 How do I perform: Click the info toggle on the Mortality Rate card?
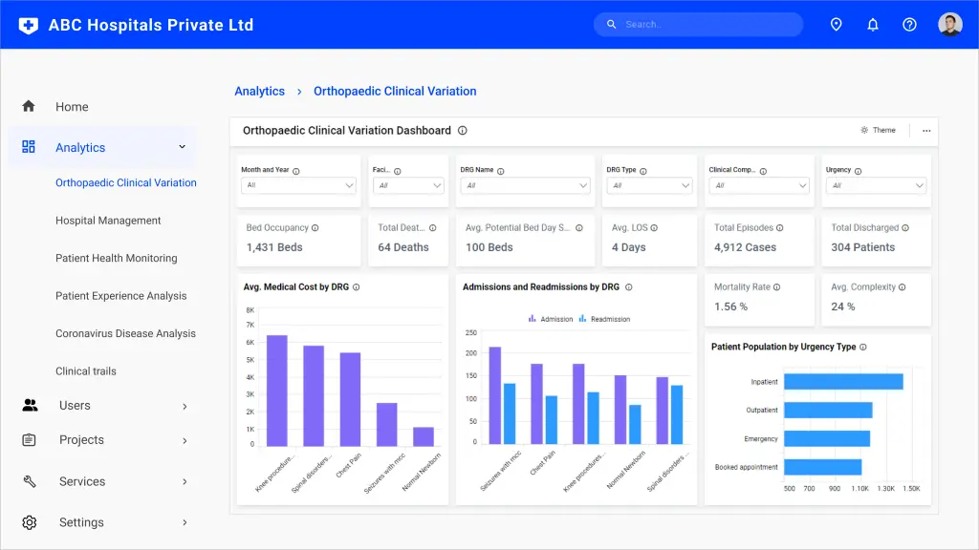776,286
